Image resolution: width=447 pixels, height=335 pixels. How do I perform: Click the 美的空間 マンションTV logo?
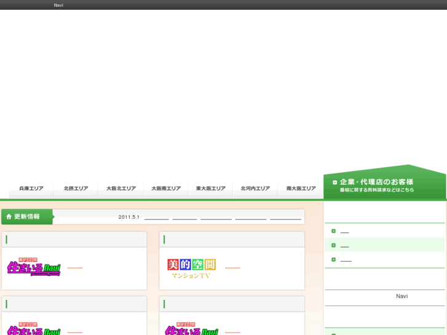click(x=191, y=268)
